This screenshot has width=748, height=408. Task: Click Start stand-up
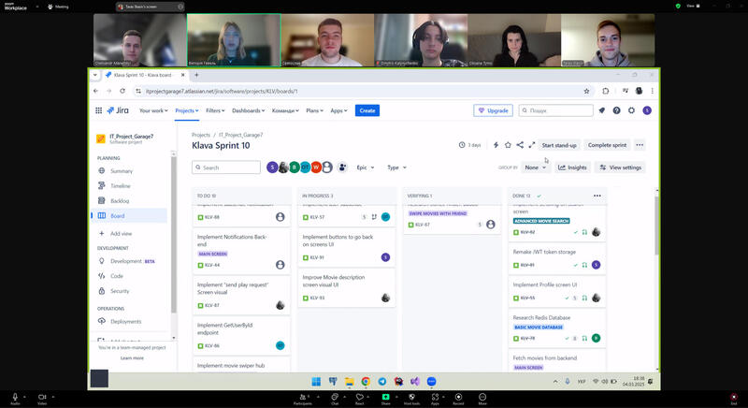pyautogui.click(x=559, y=145)
